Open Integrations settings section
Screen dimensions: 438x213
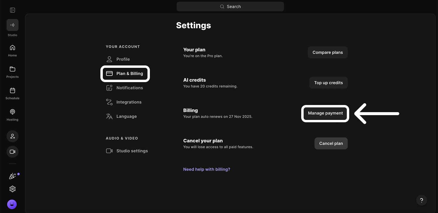coord(129,102)
